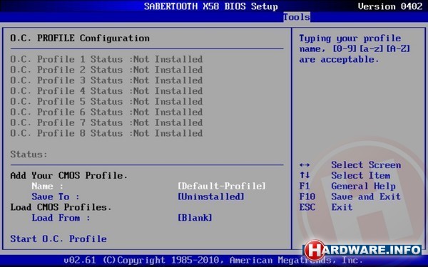Edit the [Default-Profile] name value
This screenshot has height=267, width=428.
coord(221,186)
